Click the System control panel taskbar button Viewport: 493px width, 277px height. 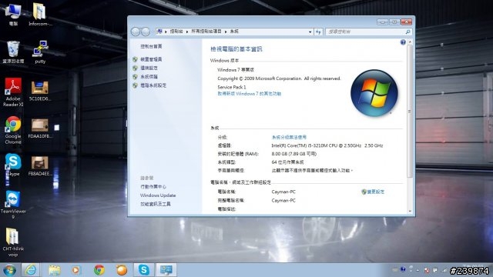[x=166, y=270]
